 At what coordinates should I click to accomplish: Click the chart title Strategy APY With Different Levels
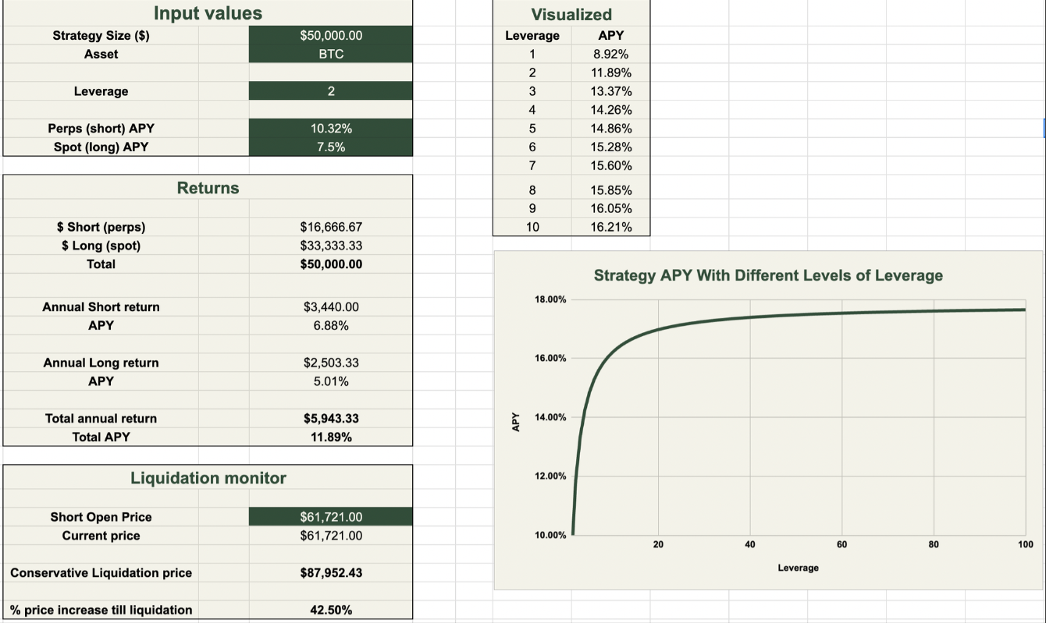[768, 275]
